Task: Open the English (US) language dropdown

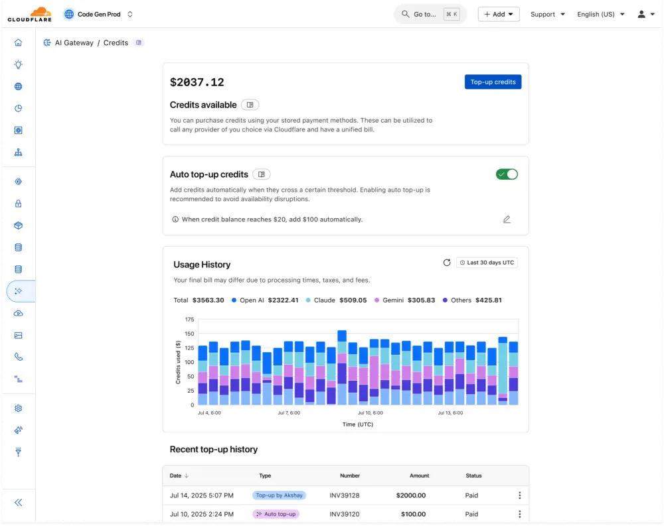Action: tap(600, 13)
